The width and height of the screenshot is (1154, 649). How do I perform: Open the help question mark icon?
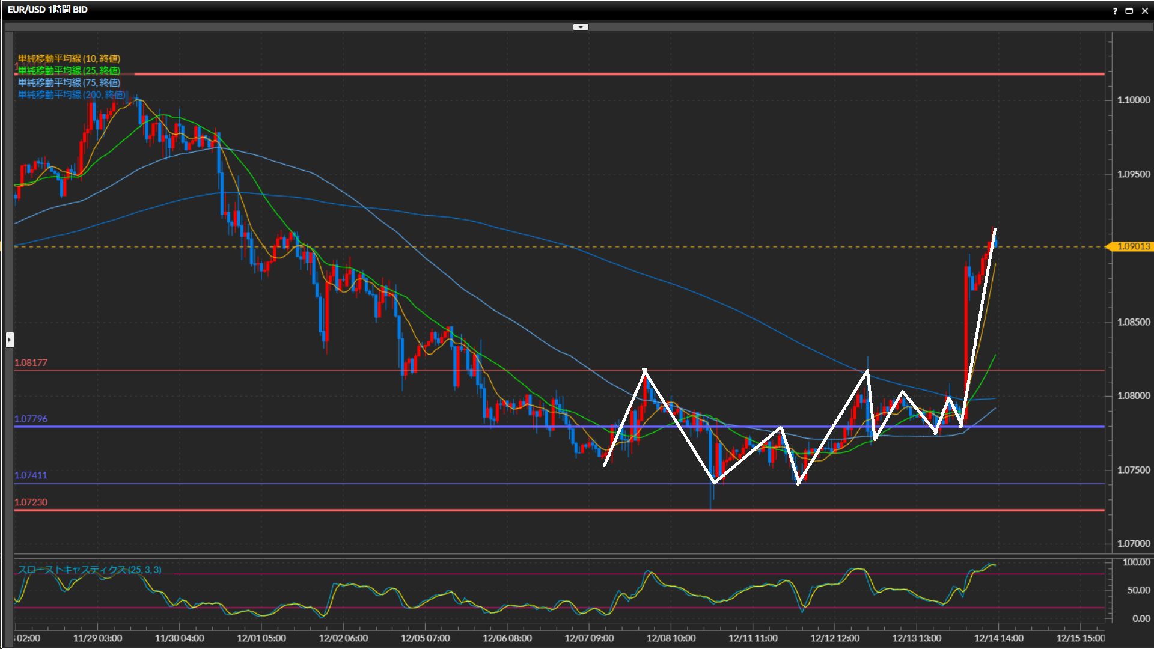tap(1115, 11)
